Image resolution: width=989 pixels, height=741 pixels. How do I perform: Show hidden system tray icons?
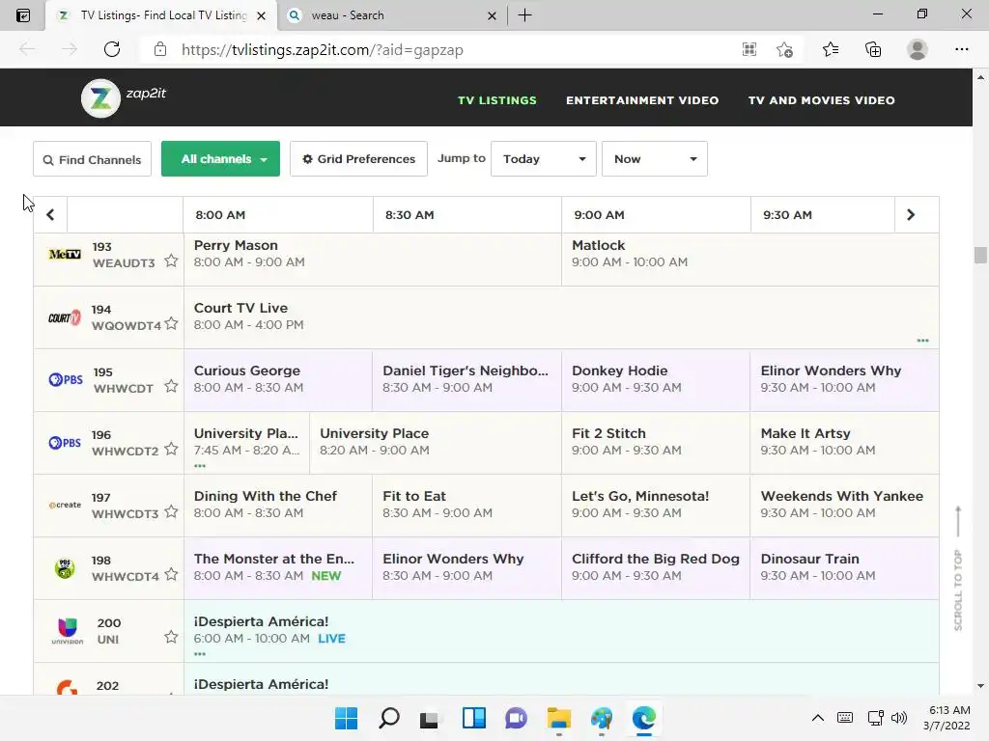817,718
